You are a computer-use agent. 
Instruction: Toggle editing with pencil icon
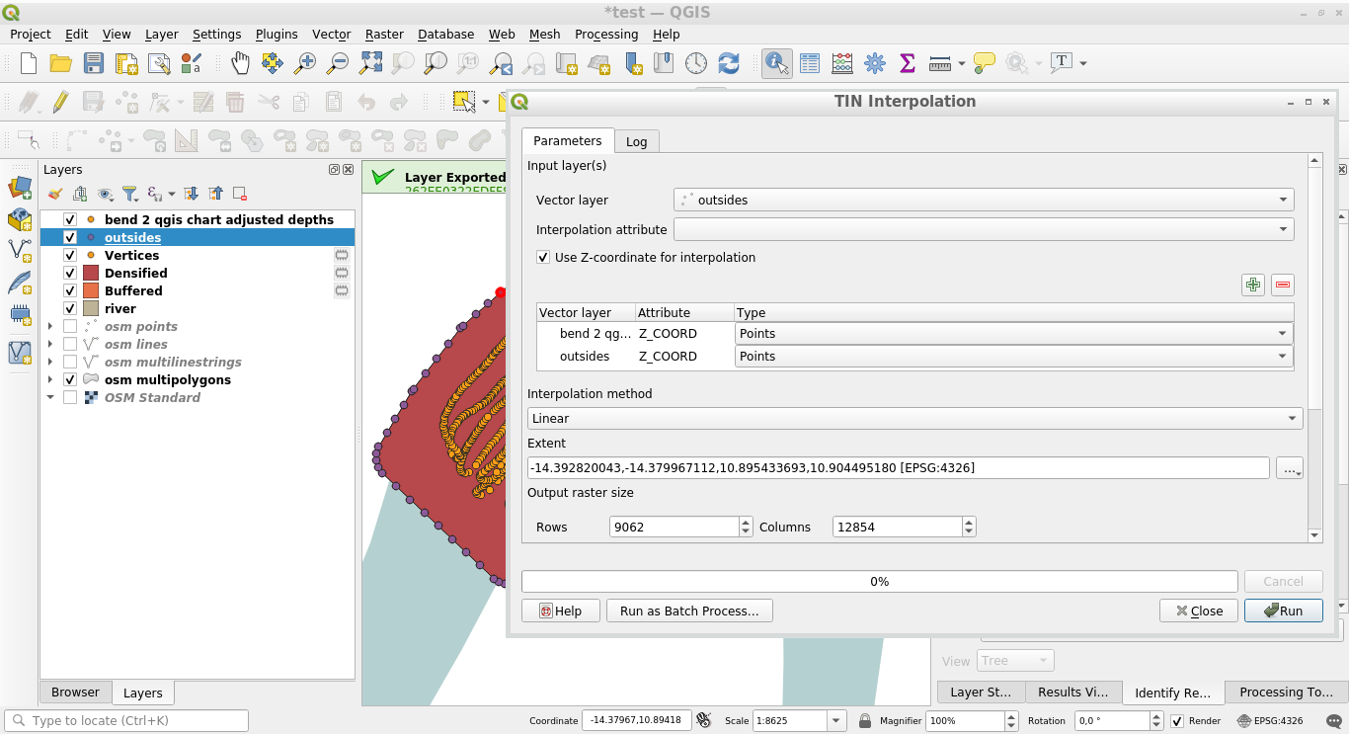pyautogui.click(x=61, y=102)
